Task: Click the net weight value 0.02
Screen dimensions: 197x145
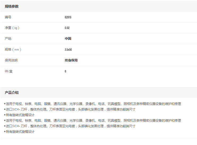Action: coord(67,28)
